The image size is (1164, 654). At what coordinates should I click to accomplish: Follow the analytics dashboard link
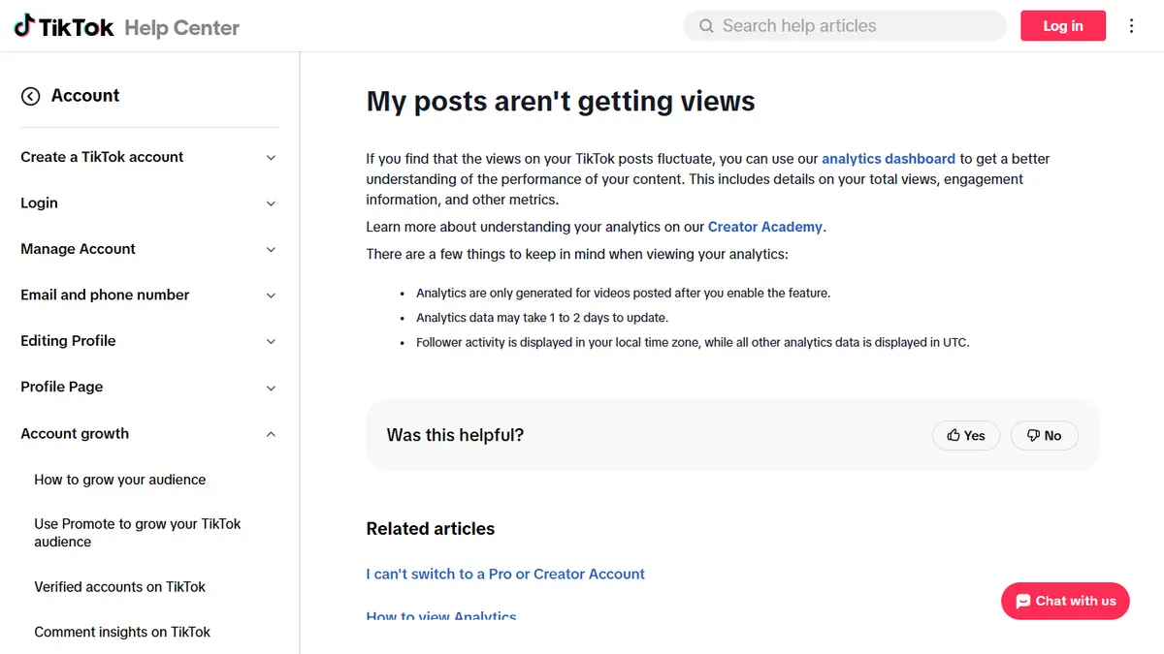point(889,158)
